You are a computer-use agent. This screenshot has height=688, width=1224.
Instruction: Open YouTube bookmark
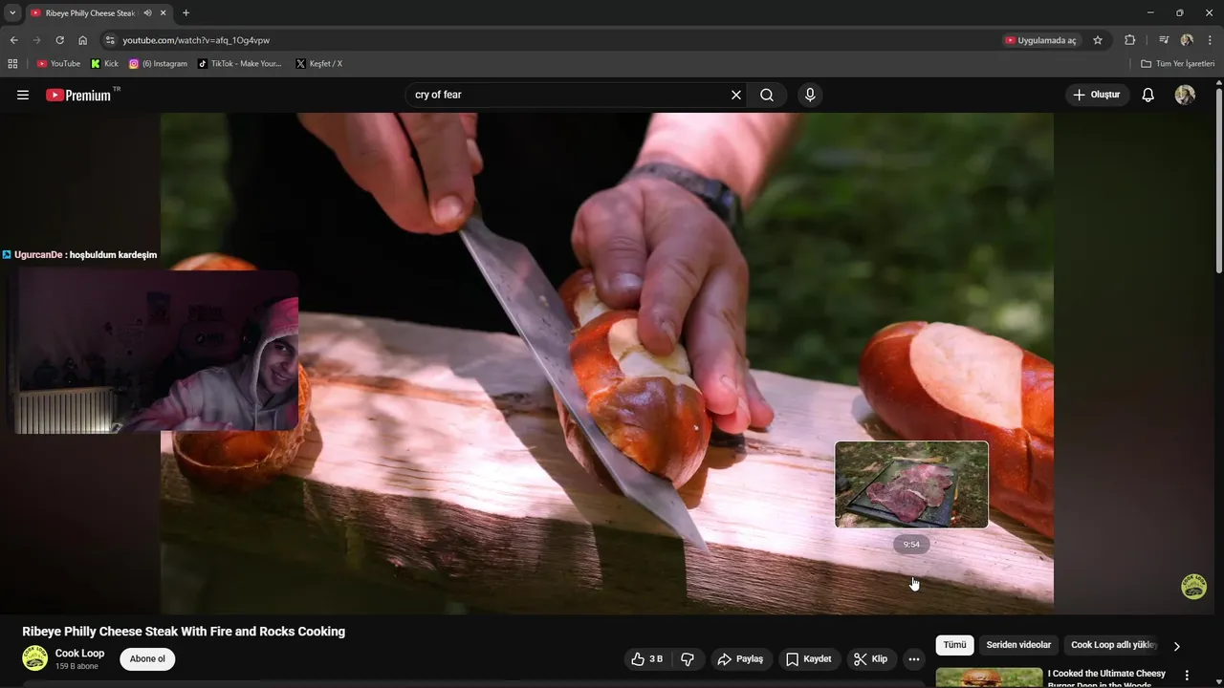click(58, 64)
